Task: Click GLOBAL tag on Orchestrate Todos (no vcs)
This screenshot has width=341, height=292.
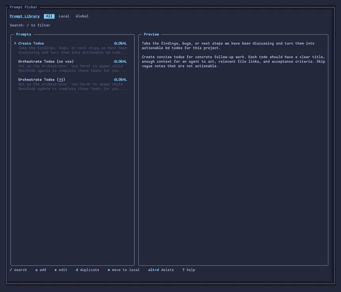Action: (x=121, y=61)
